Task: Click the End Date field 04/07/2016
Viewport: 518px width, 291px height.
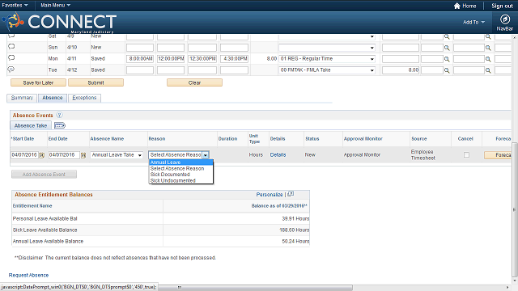Action: tap(64, 154)
